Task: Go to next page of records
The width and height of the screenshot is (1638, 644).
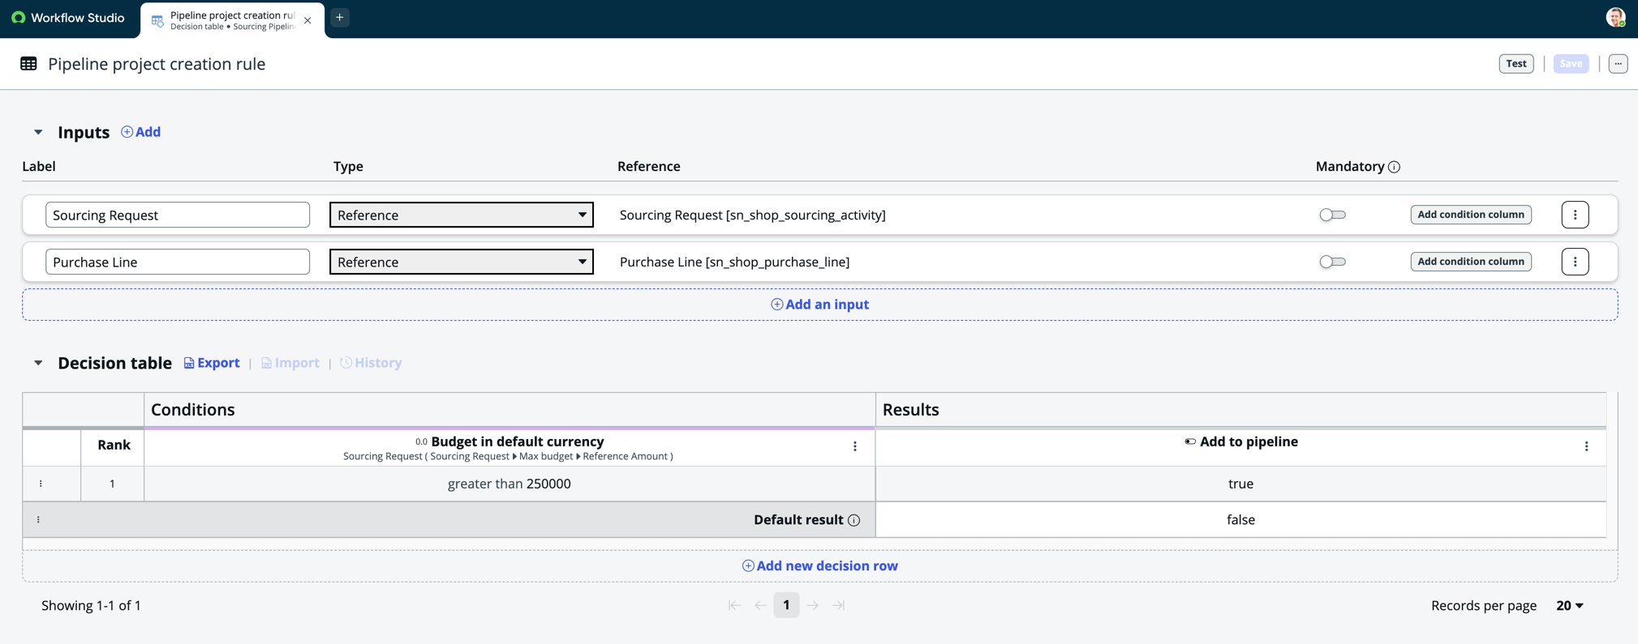Action: click(813, 605)
